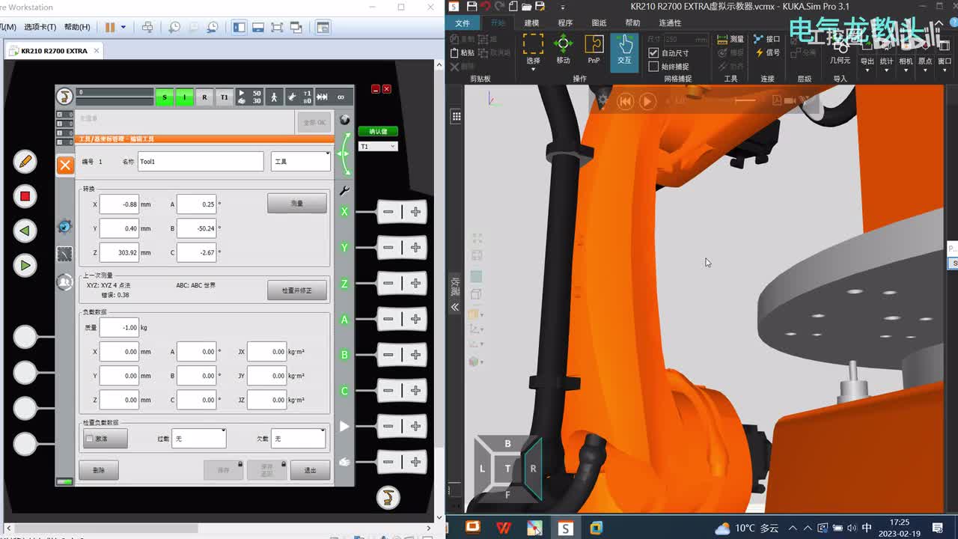The image size is (958, 539).
Task: Toggle the green S submit interpreter status
Action: coord(165,97)
